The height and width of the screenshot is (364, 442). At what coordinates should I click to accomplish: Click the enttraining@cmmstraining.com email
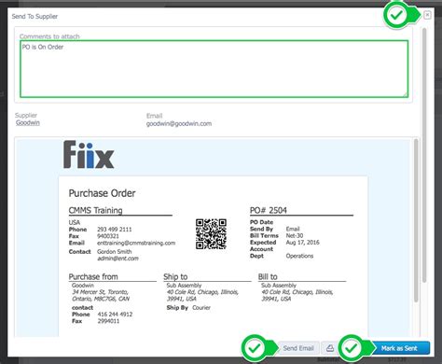pyautogui.click(x=136, y=243)
